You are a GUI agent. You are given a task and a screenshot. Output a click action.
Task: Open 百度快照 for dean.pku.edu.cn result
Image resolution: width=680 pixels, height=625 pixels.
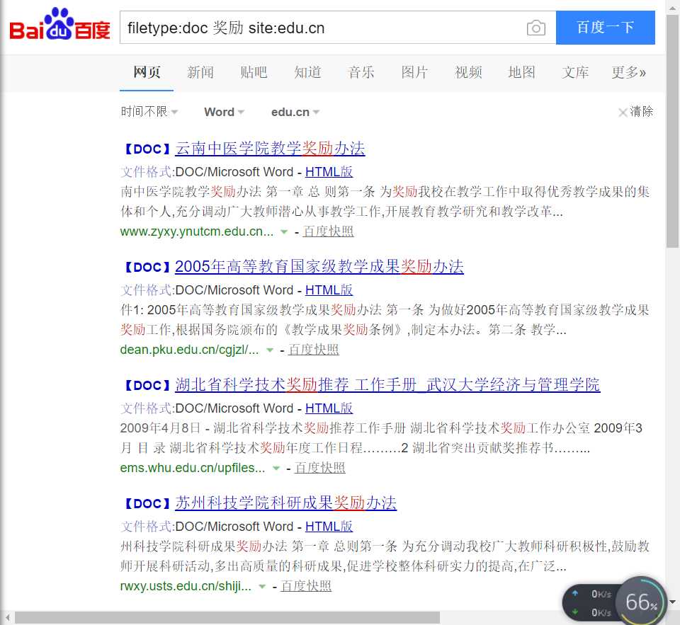[314, 350]
